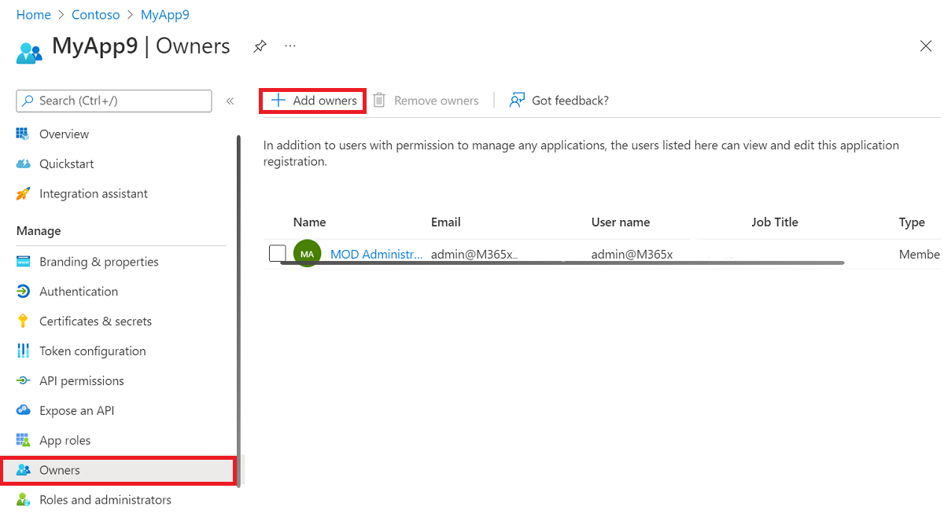The image size is (944, 514).
Task: Click the Search field in sidebar
Action: 113,101
